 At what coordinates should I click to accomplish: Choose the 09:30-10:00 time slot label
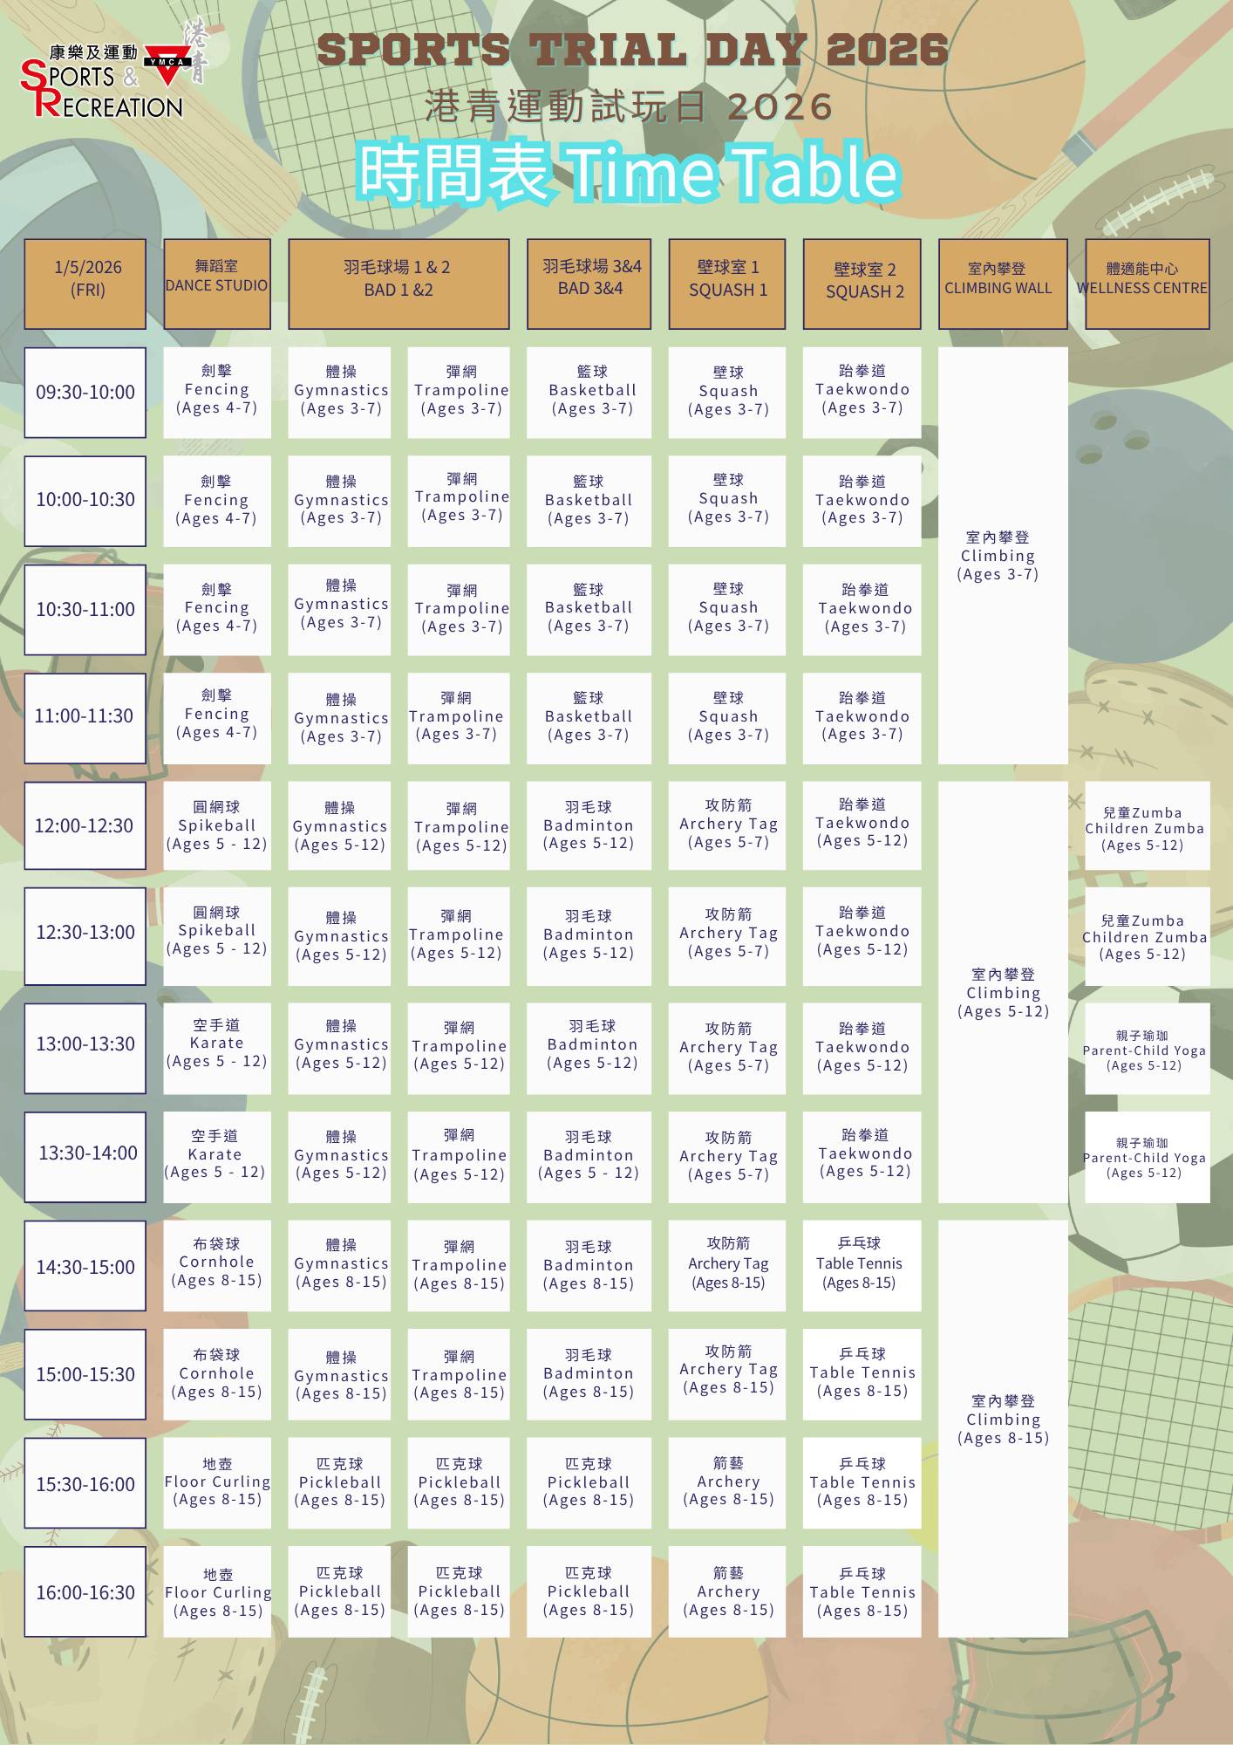click(85, 393)
